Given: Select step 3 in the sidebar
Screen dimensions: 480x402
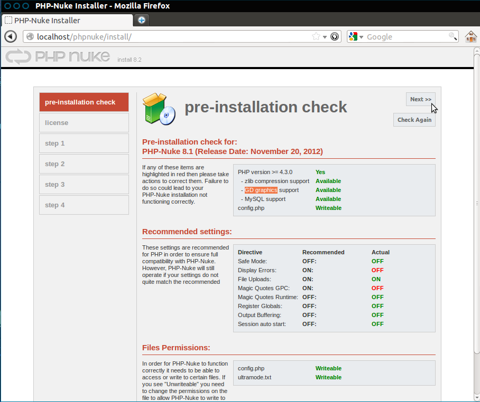Looking at the screenshot, I should point(84,185).
